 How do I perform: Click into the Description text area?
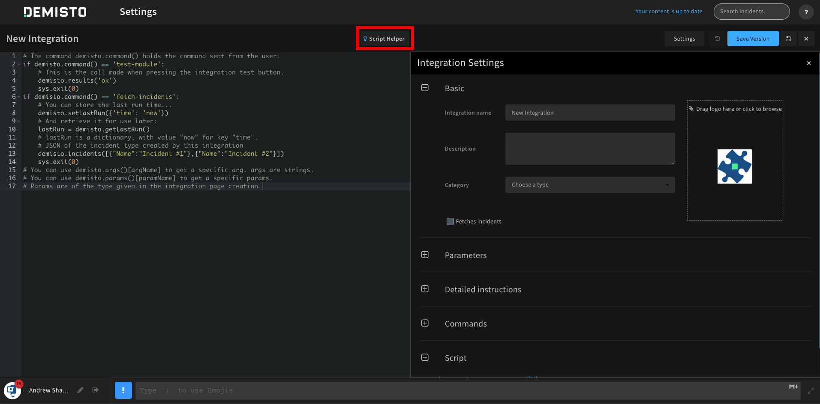590,149
